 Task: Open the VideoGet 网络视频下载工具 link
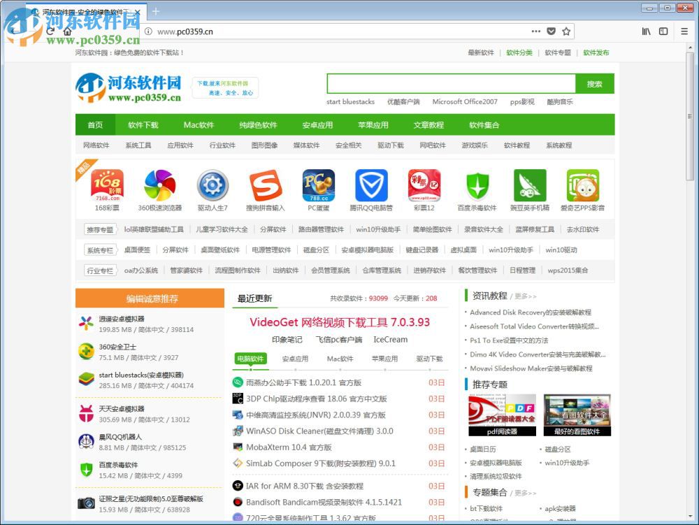[340, 322]
